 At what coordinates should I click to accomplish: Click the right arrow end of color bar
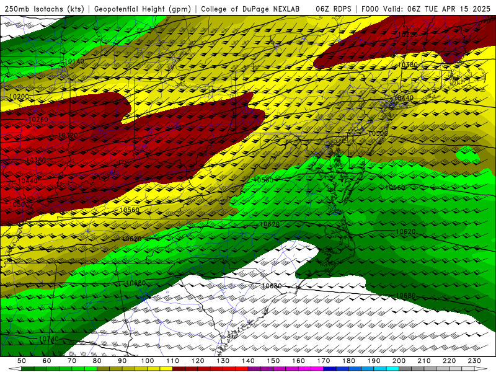(481, 369)
